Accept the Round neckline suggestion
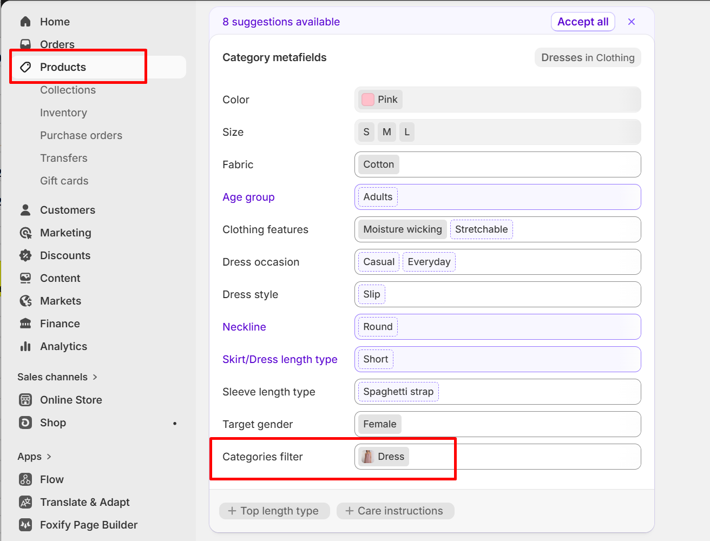The height and width of the screenshot is (541, 710). click(378, 327)
